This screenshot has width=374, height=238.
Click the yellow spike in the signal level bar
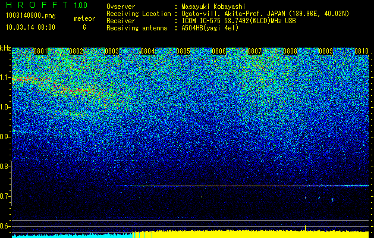coord(306,228)
